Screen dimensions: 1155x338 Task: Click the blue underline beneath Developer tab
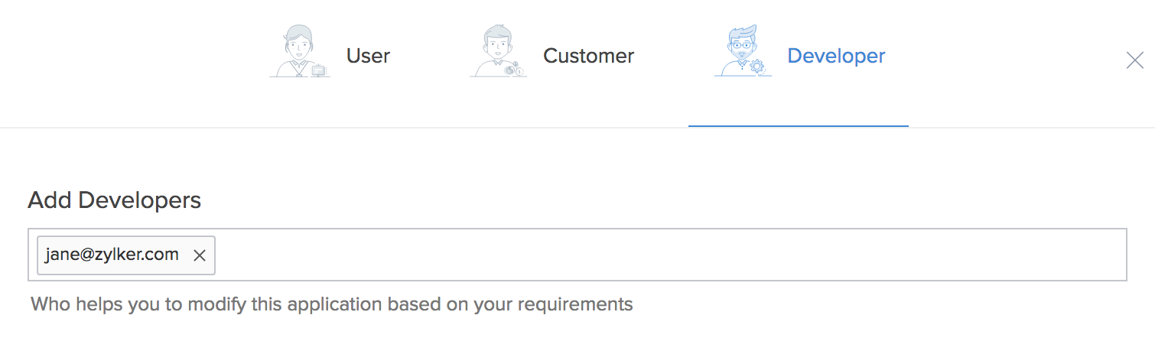click(x=798, y=125)
